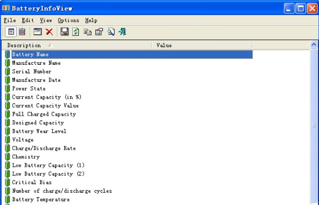The height and width of the screenshot is (205, 319).
Task: Sort by the Description column header
Action: pos(77,45)
